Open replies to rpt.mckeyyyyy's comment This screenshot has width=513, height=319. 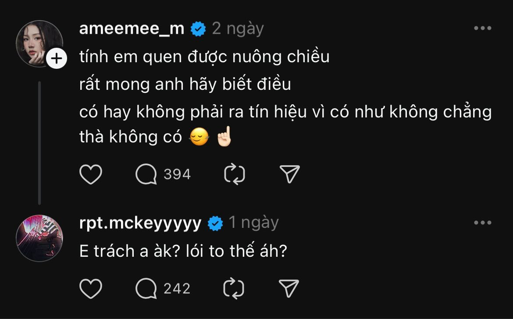(x=146, y=289)
